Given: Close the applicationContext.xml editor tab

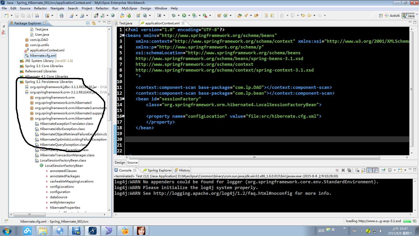Looking at the screenshot, I should (x=183, y=23).
